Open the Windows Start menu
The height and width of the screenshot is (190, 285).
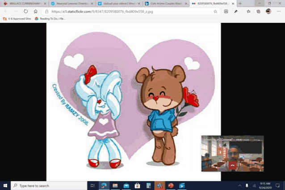pos(5,186)
